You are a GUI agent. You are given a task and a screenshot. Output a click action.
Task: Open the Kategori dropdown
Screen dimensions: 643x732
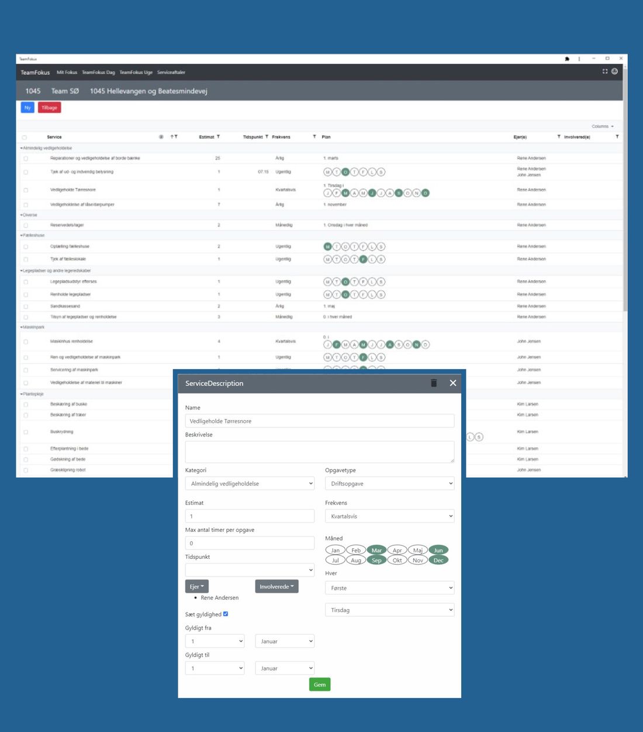pos(250,484)
